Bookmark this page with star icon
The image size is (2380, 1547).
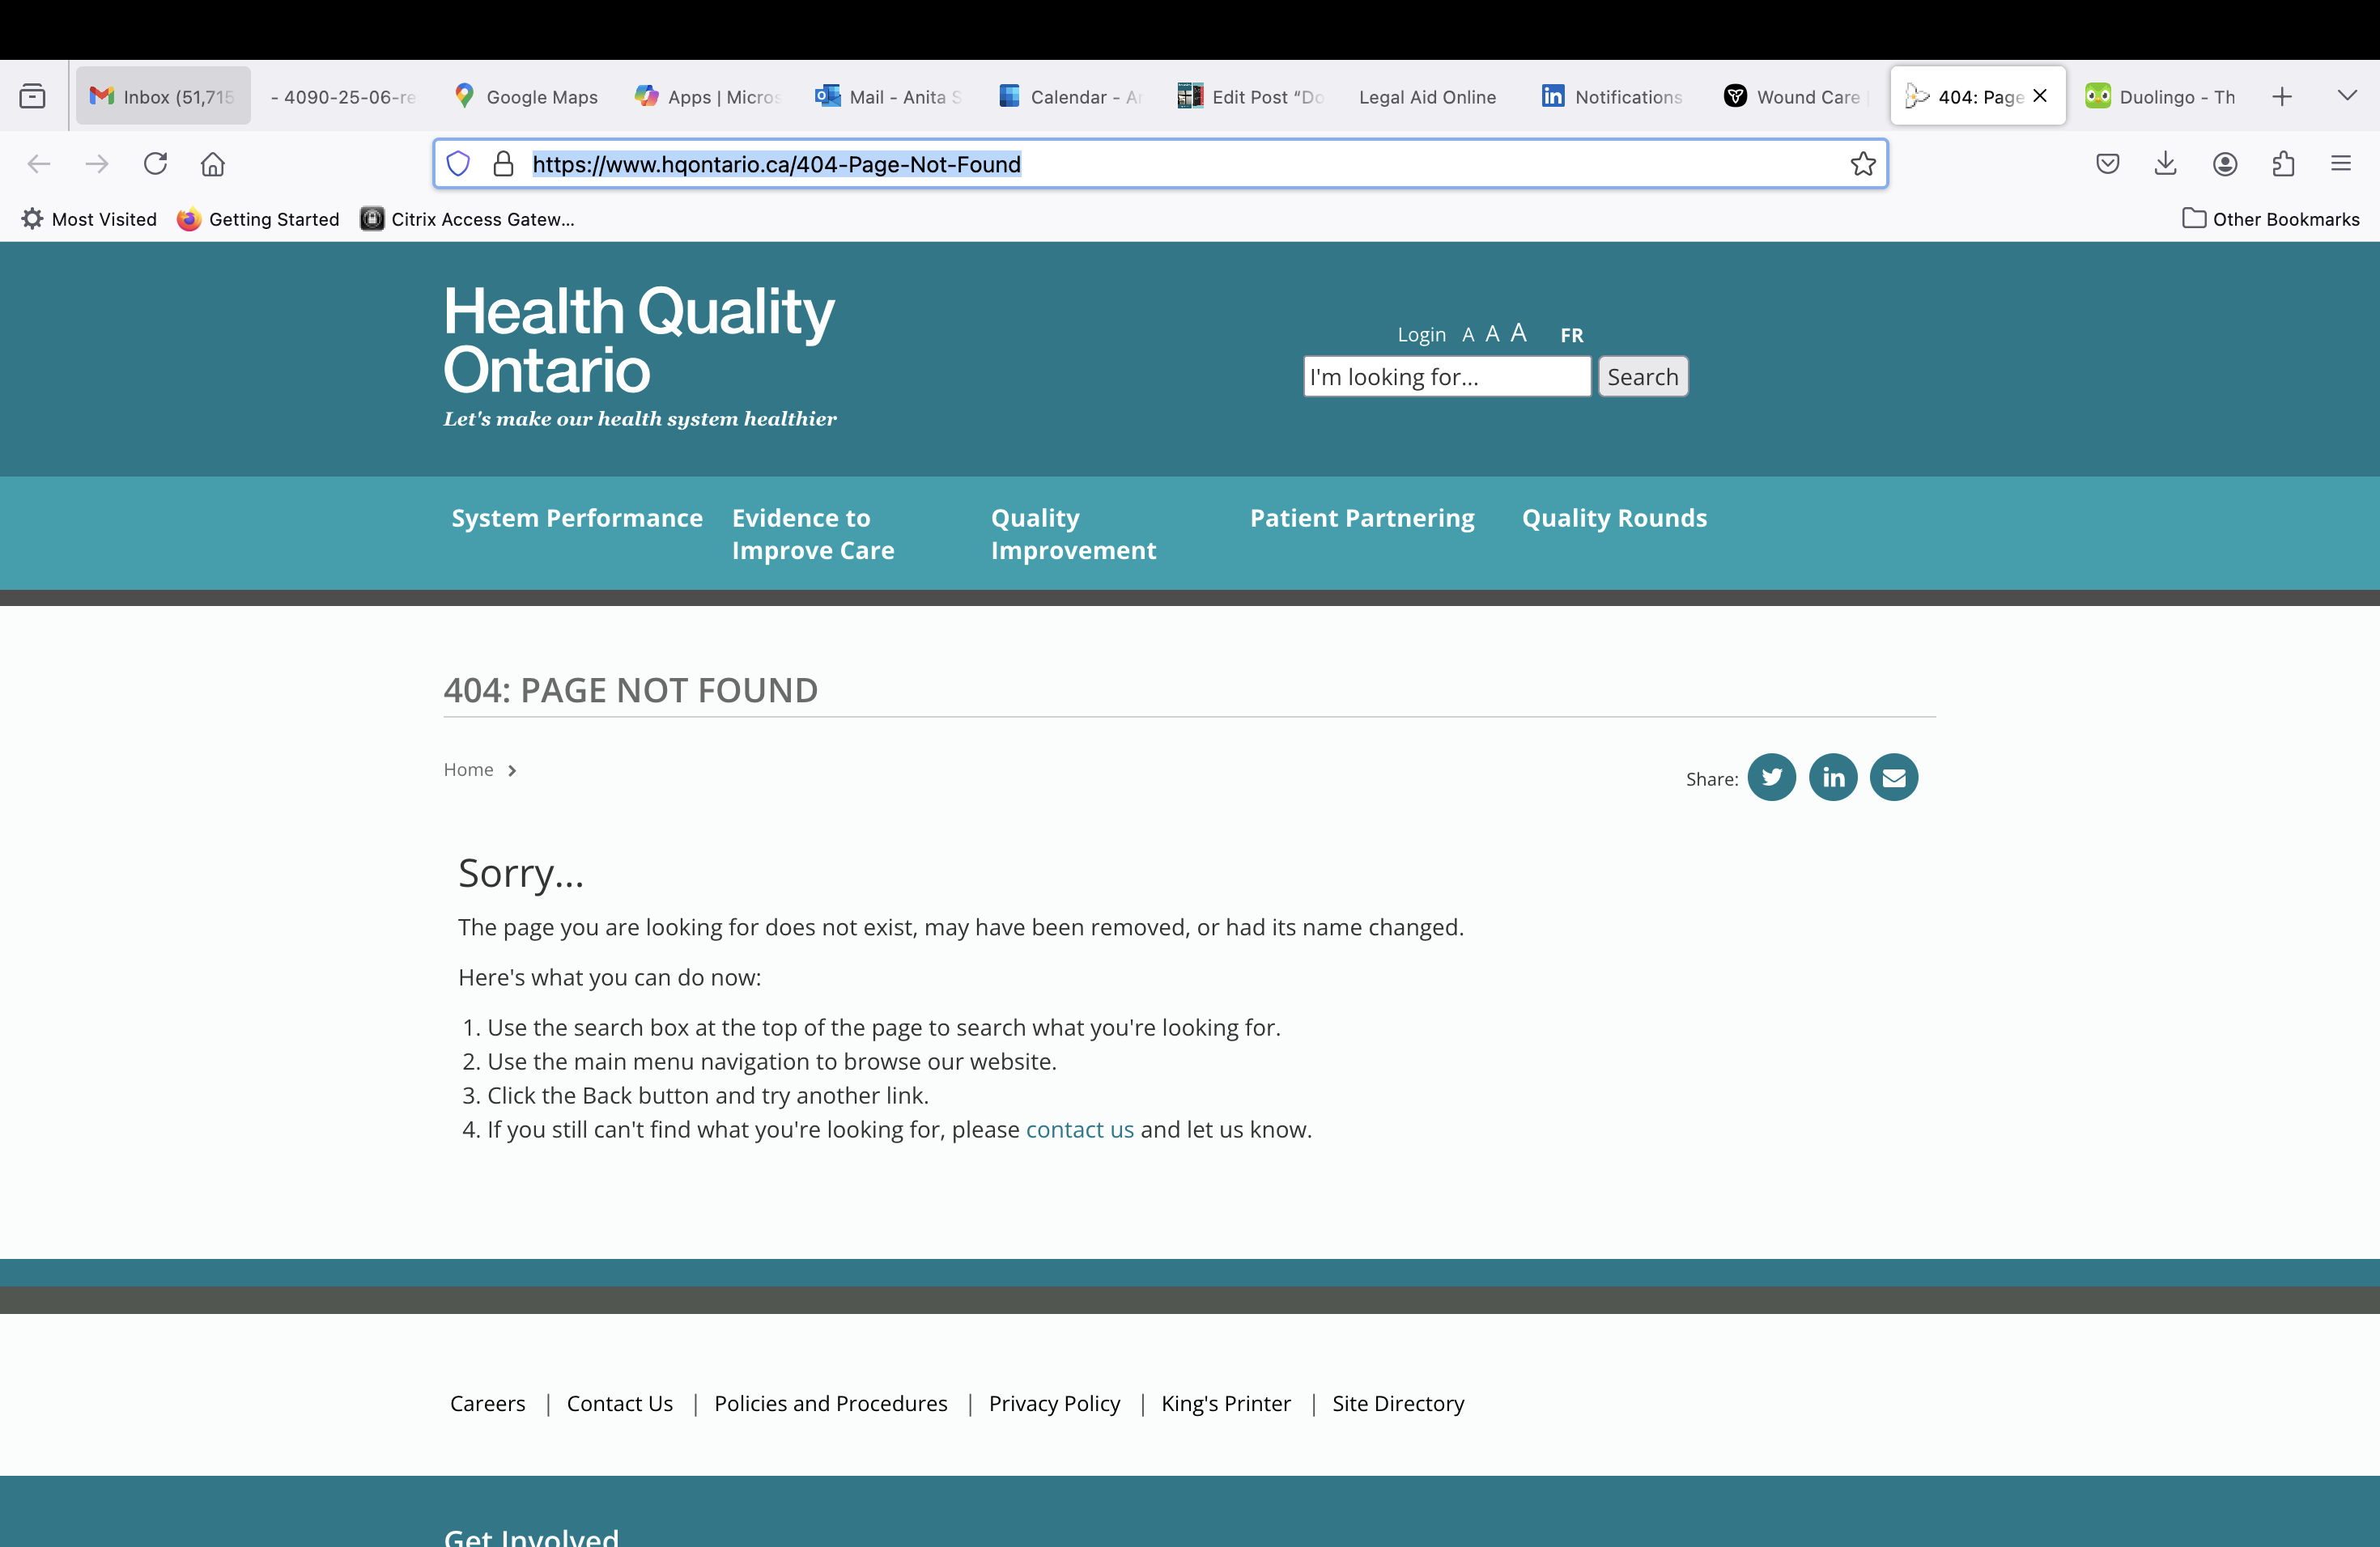click(1863, 164)
